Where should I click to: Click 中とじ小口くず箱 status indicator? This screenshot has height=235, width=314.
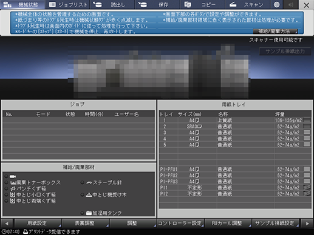click(x=7, y=195)
